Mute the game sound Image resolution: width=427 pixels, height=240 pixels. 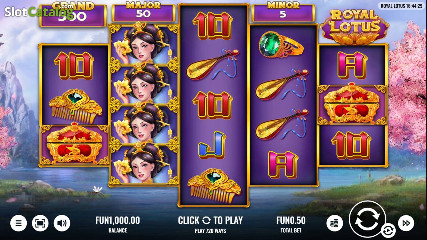coord(62,223)
